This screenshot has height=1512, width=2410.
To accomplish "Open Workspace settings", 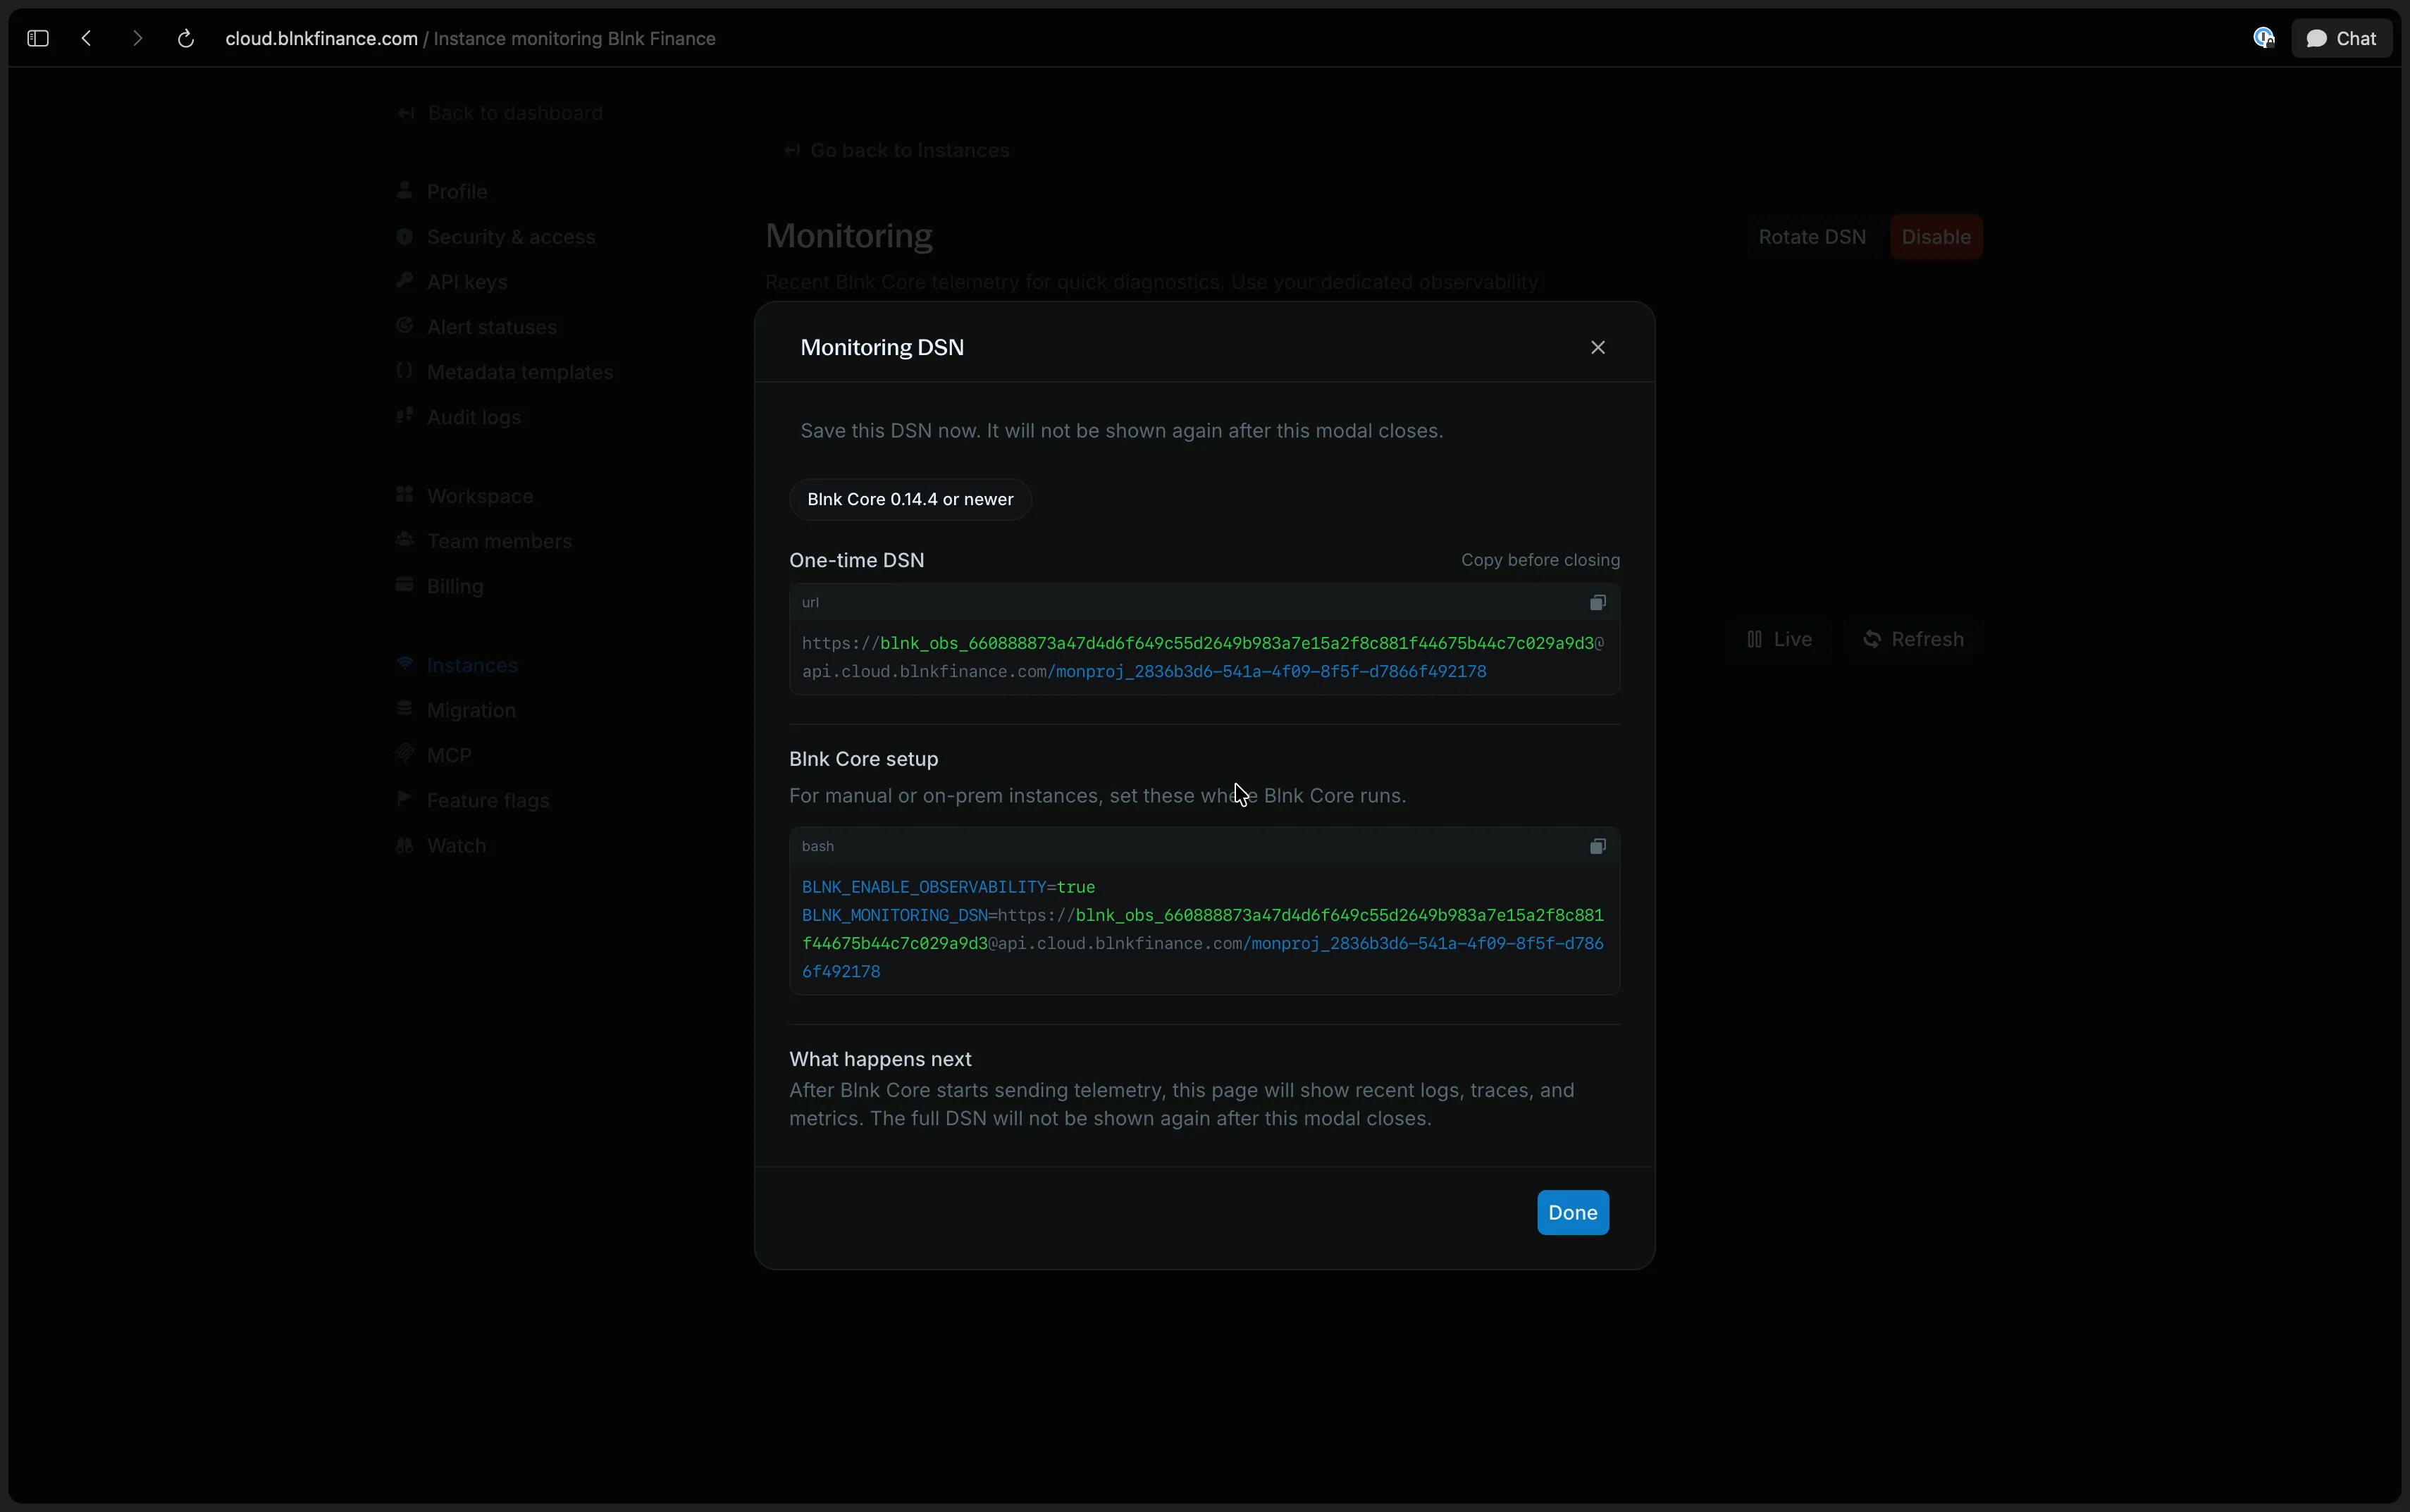I will (x=480, y=496).
